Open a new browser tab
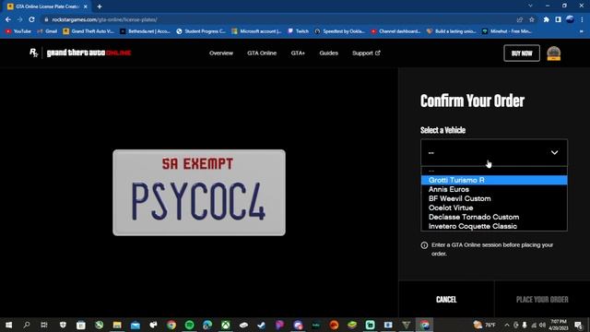590x332 pixels. pos(100,6)
